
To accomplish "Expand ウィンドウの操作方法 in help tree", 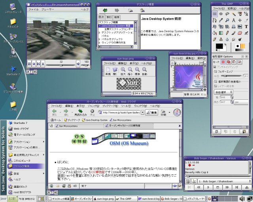I will [x=100, y=43].
